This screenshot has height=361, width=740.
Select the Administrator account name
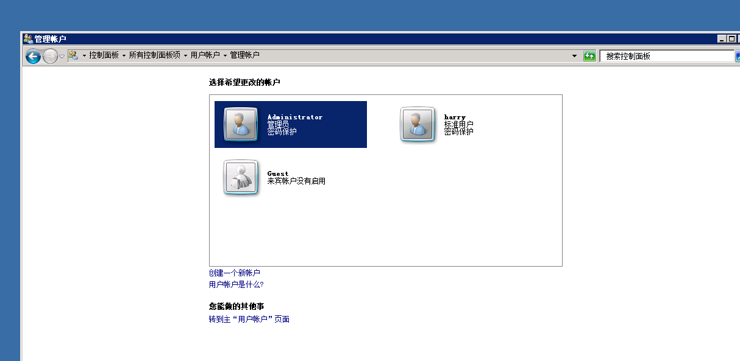click(x=295, y=117)
